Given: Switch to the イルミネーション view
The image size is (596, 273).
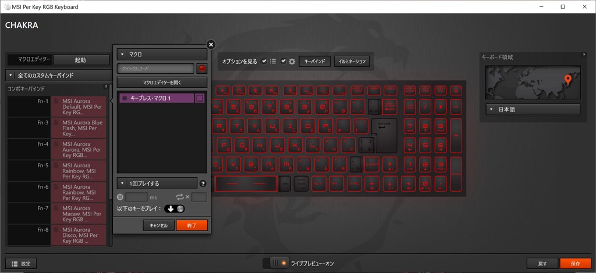Looking at the screenshot, I should 352,62.
